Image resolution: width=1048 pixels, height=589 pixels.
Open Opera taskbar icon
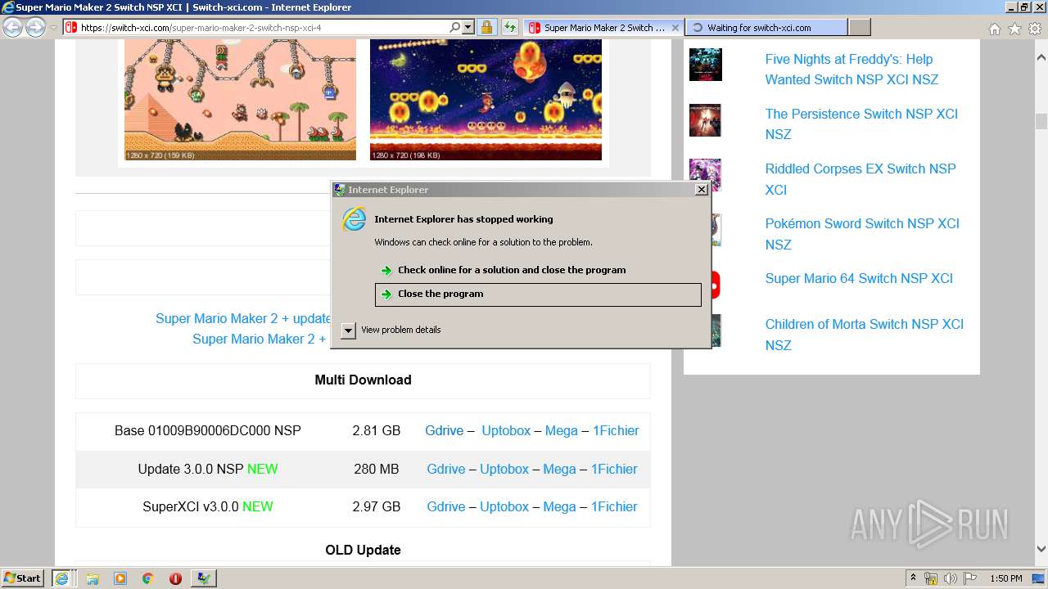(175, 578)
